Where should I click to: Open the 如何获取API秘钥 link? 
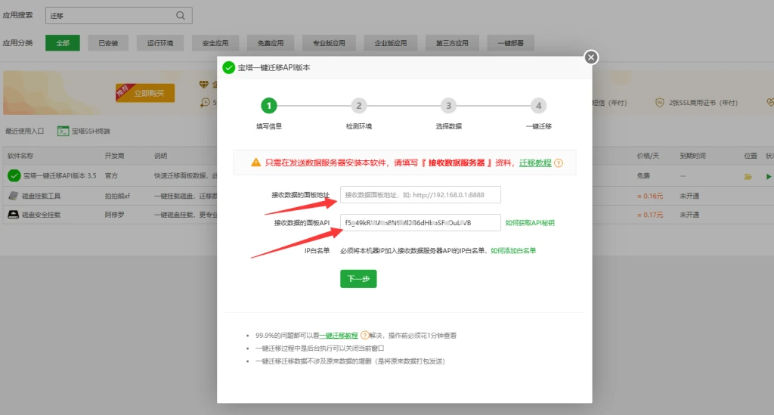point(530,223)
